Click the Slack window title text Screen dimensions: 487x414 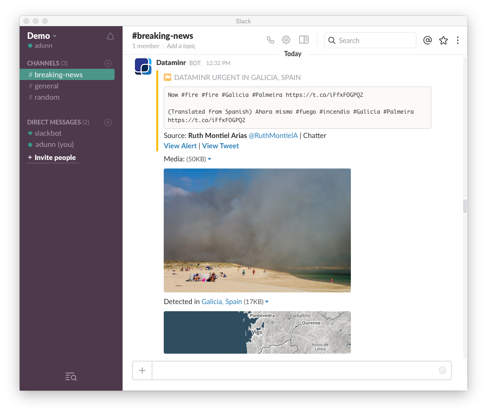(x=243, y=21)
